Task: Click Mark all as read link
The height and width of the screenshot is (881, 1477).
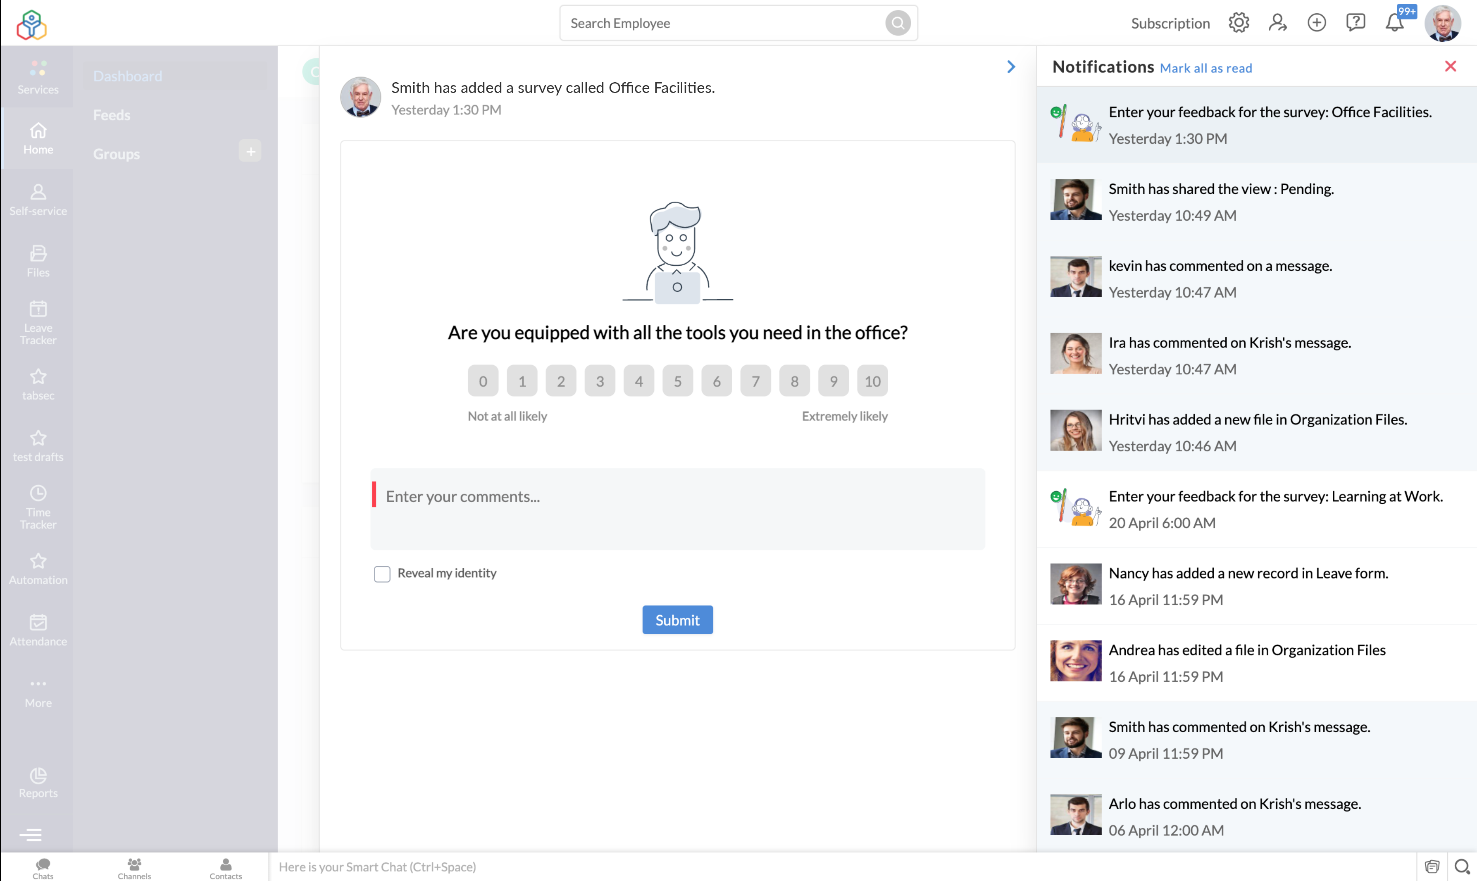Action: pyautogui.click(x=1205, y=68)
